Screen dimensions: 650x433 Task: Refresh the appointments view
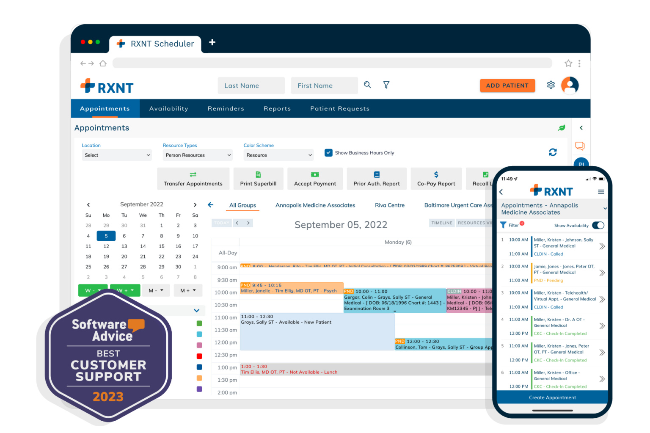tap(553, 152)
